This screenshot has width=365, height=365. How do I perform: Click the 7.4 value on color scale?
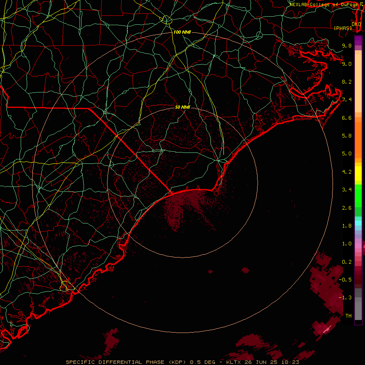tap(347, 100)
